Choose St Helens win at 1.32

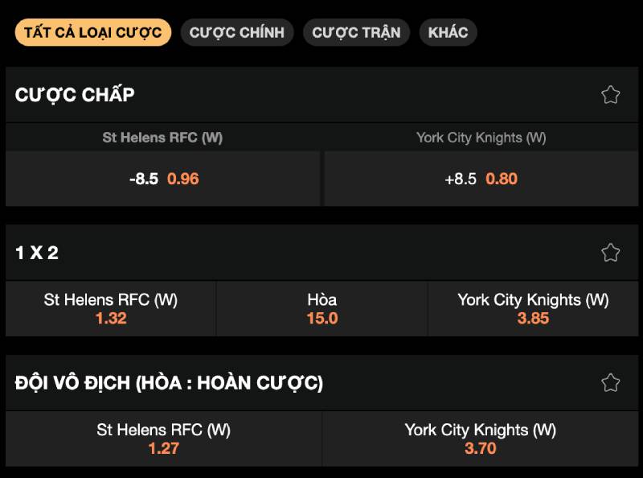(x=111, y=309)
